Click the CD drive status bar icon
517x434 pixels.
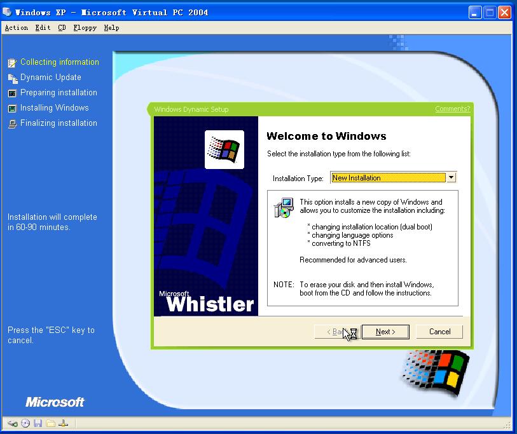pos(25,423)
